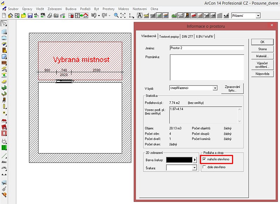Click the Save (floppy disk) toolbar icon
Image resolution: width=280 pixels, height=204 pixels.
tap(30, 16)
